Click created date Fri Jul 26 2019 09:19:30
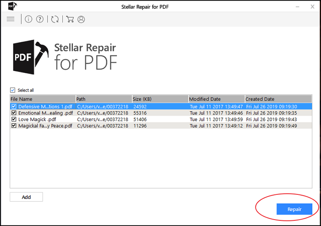321x226 pixels. coord(271,106)
